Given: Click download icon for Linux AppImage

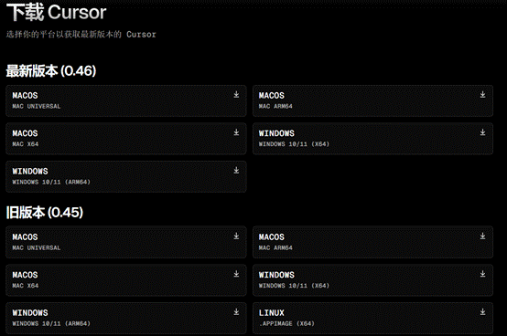Looking at the screenshot, I should pos(483,311).
